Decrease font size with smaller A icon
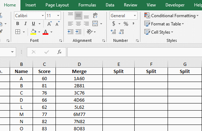The width and height of the screenshot is (202, 131). (57, 24)
